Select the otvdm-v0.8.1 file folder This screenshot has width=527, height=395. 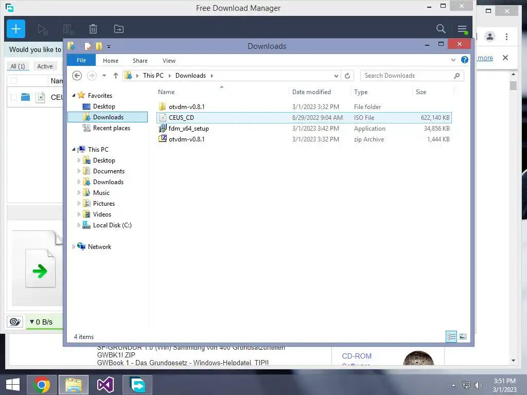pos(304,107)
